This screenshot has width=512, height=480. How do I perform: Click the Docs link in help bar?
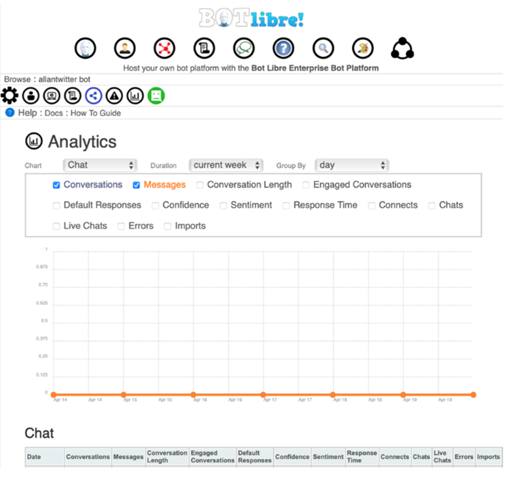pos(54,113)
